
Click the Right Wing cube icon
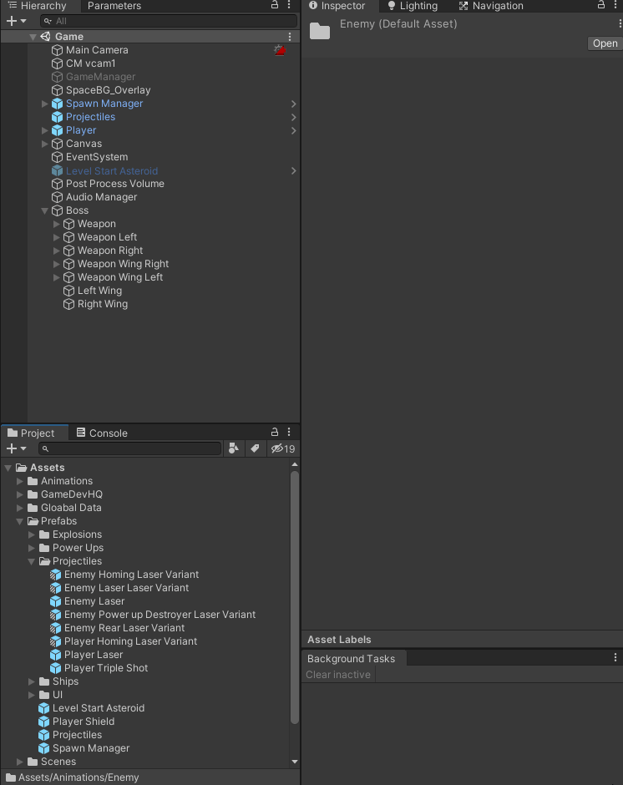click(x=68, y=304)
